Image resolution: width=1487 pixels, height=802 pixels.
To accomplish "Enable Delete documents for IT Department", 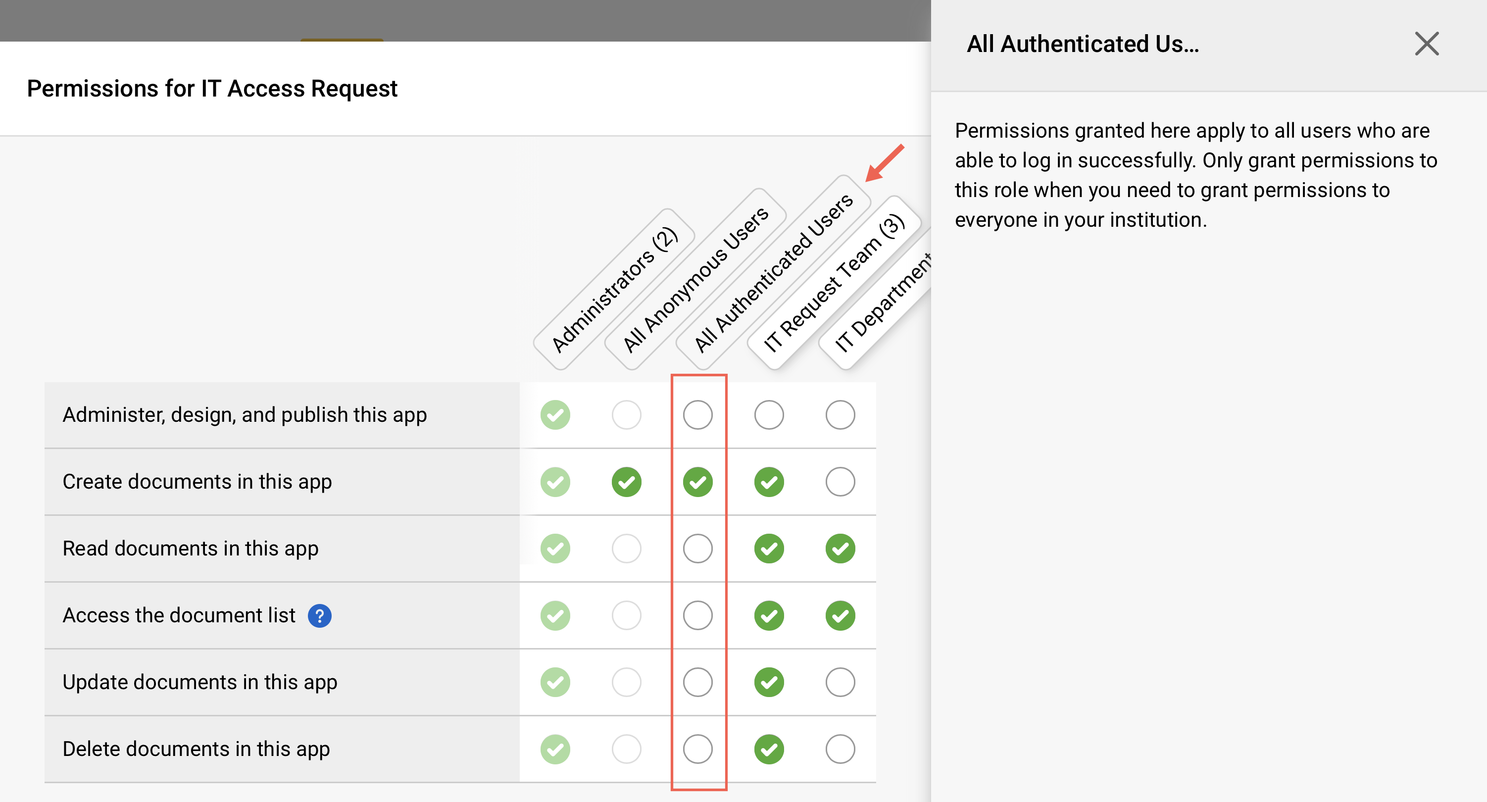I will tap(840, 749).
